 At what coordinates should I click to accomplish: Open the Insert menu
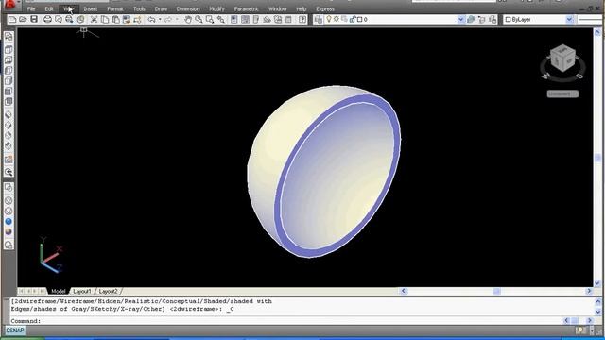(91, 8)
